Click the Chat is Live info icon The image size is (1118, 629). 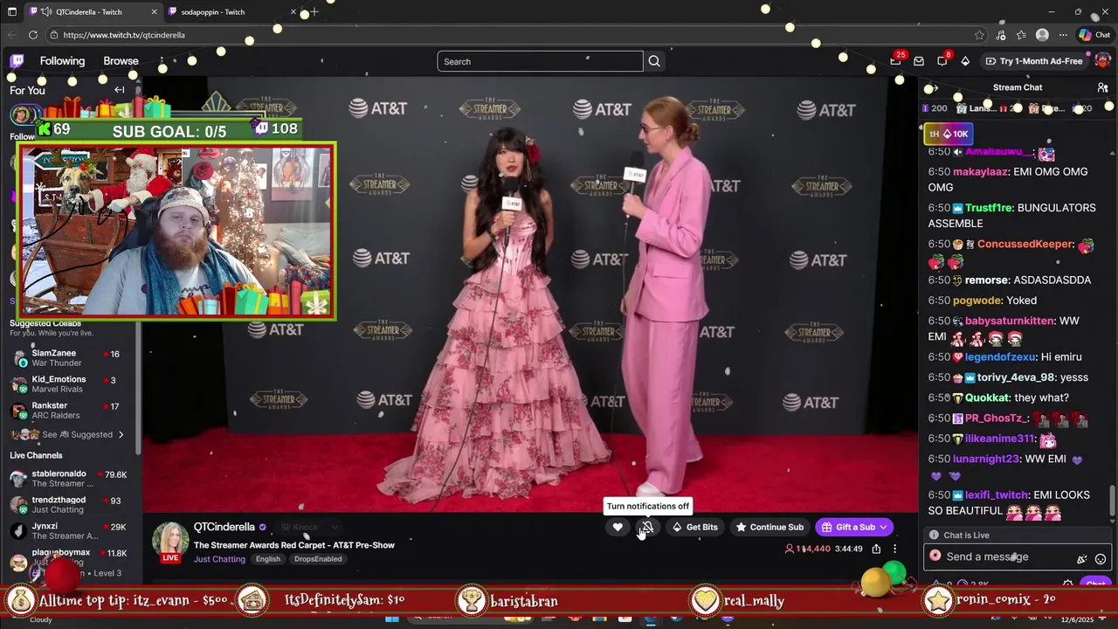[x=934, y=535]
